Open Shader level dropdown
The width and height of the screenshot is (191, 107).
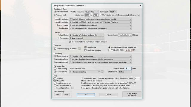click(x=125, y=72)
